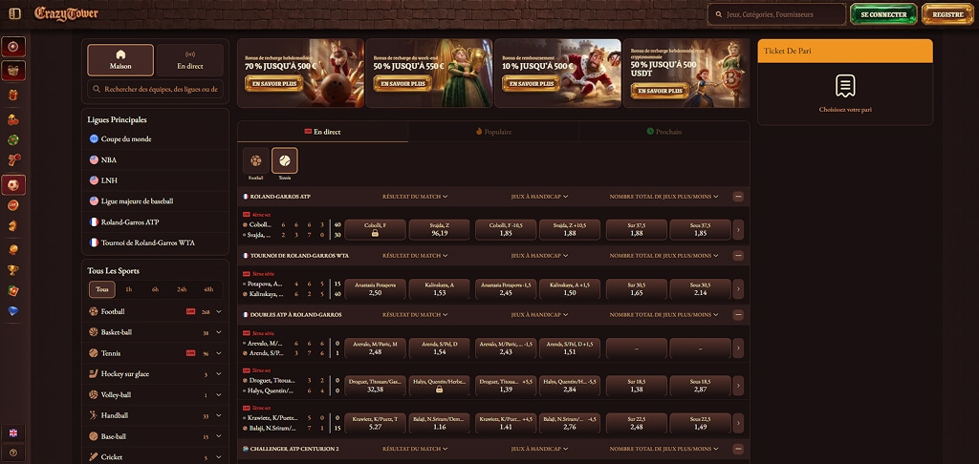Toggle the sidebar menu icon beside CrazyTower logo
Screen dimensions: 979x464
point(15,13)
